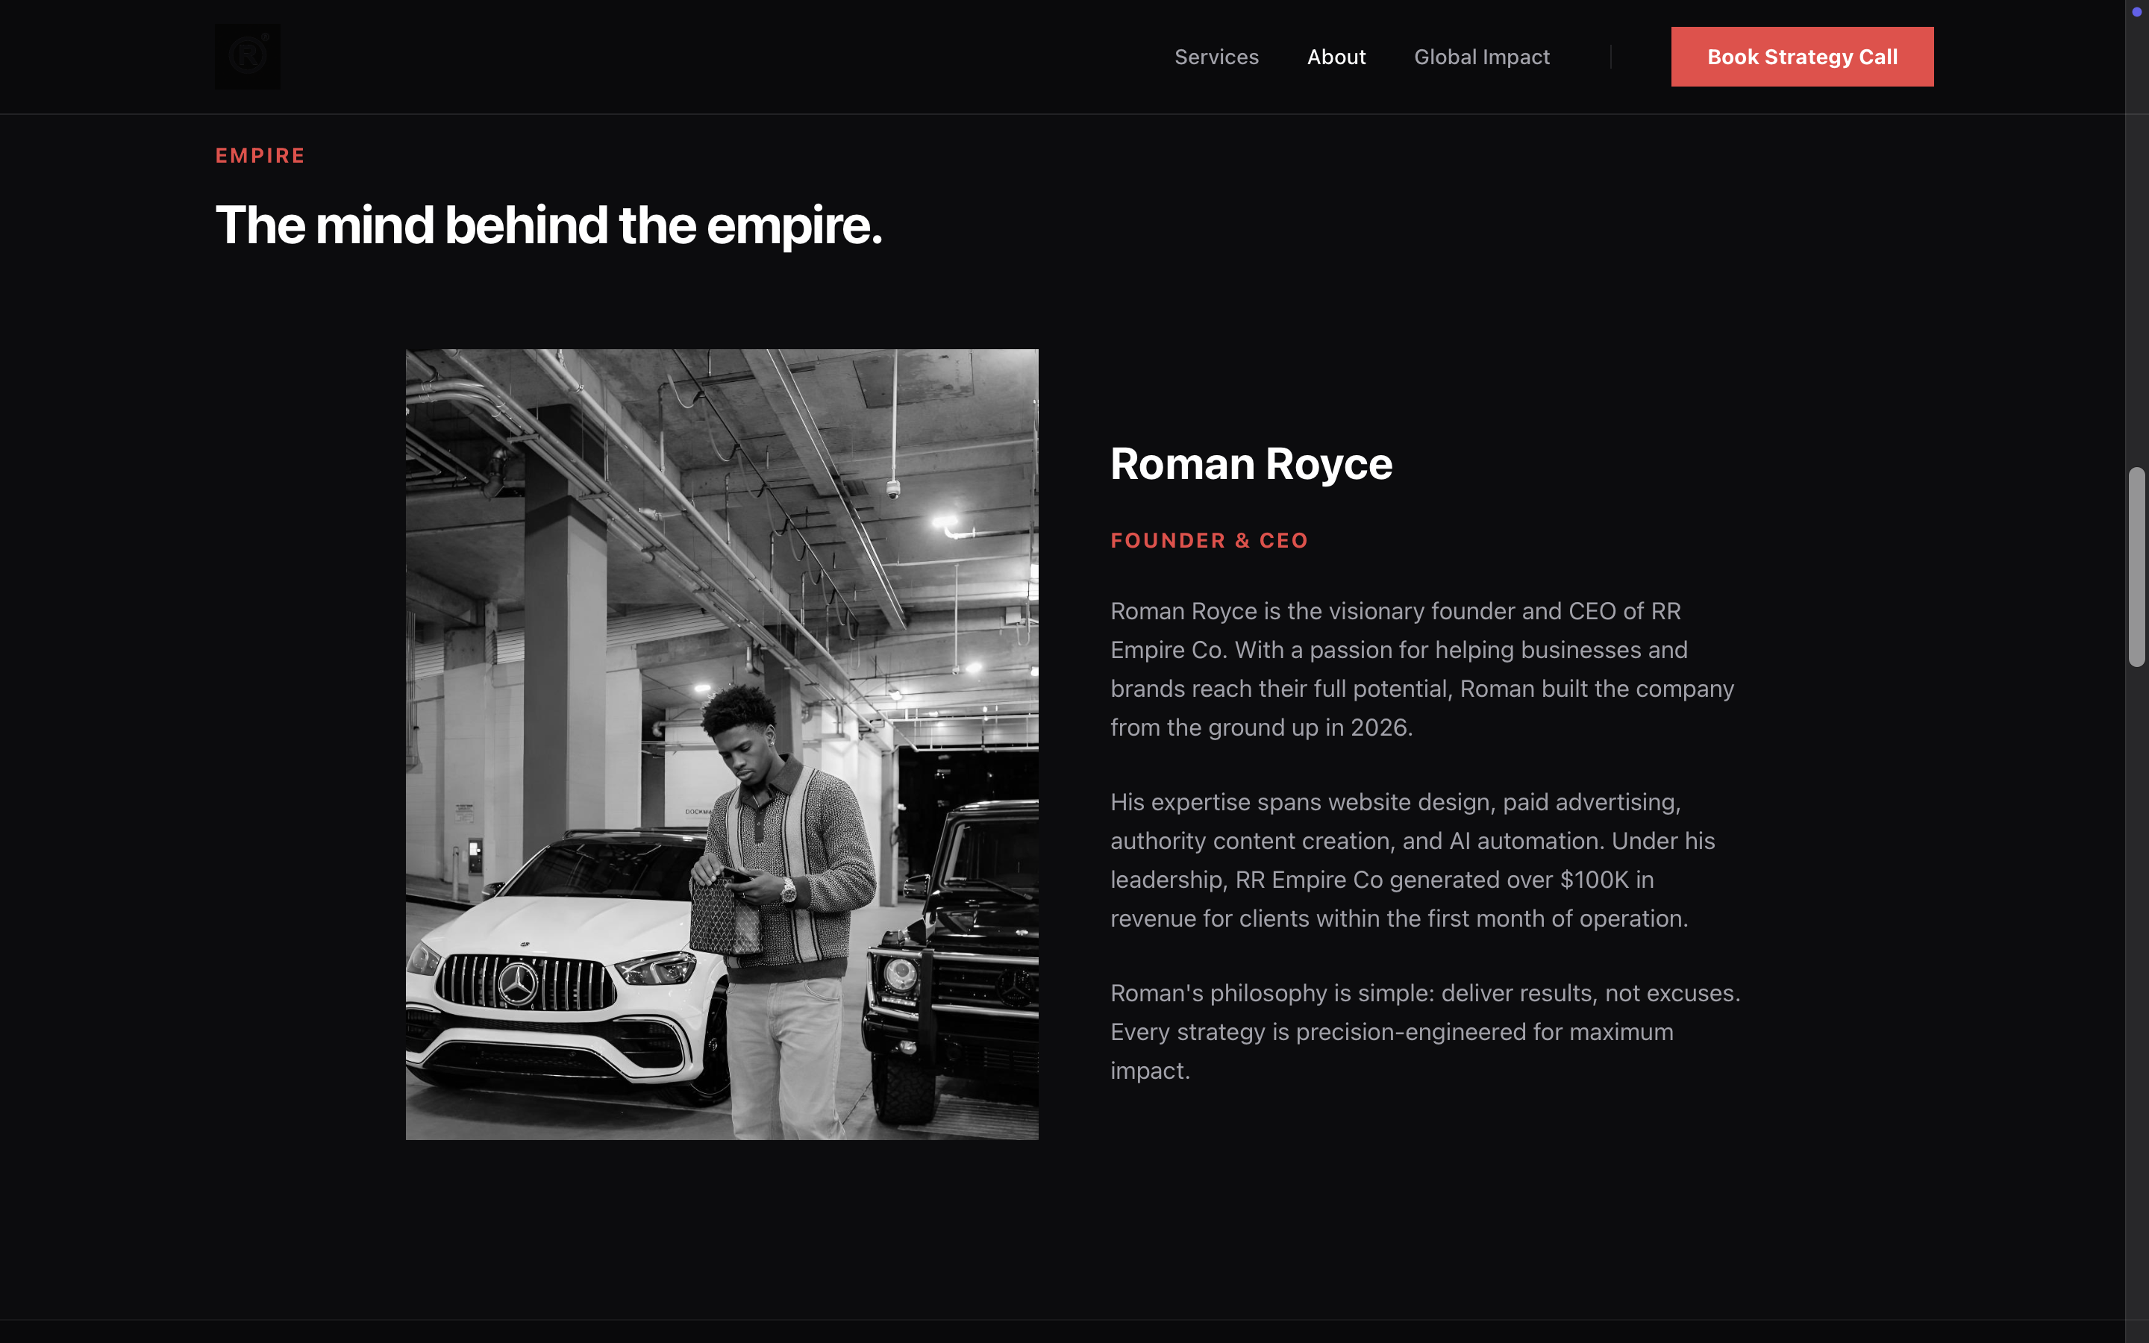Click the paragraph about Roman's philosophy
This screenshot has width=2149, height=1343.
[1424, 1031]
